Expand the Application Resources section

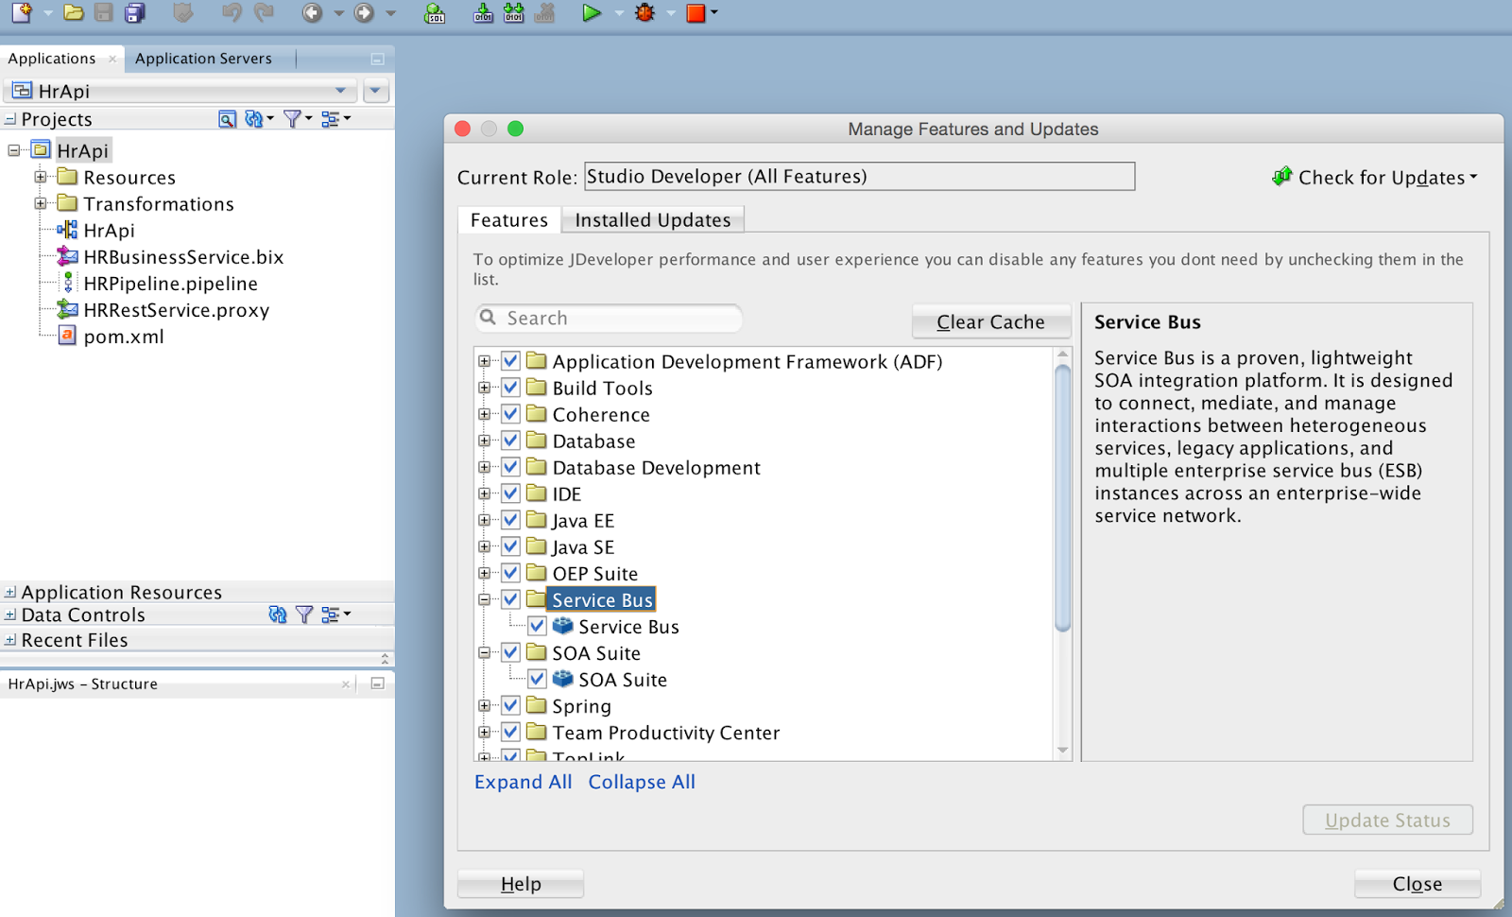tap(10, 592)
